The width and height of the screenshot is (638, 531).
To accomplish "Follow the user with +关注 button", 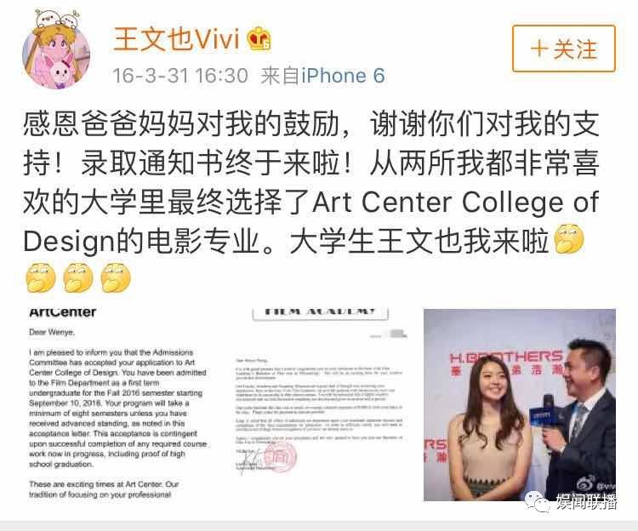I will coord(563,49).
